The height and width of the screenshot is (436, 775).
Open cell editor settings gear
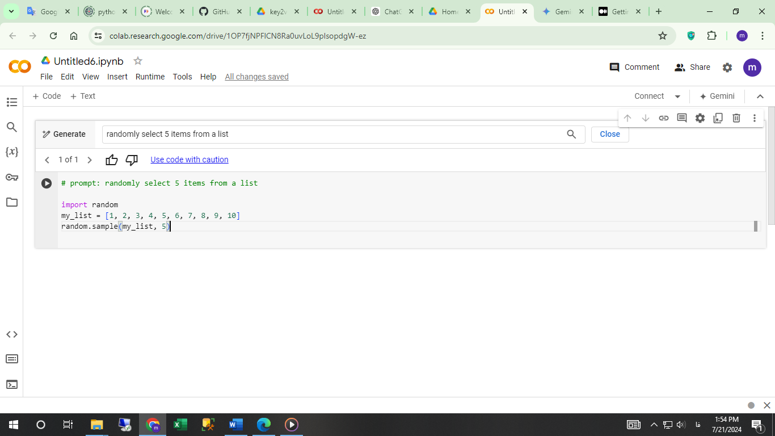700,118
